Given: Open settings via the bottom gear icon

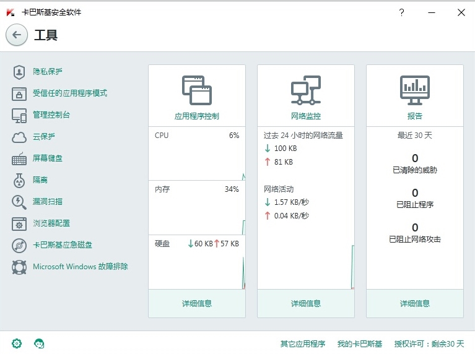Looking at the screenshot, I should pyautogui.click(x=17, y=343).
